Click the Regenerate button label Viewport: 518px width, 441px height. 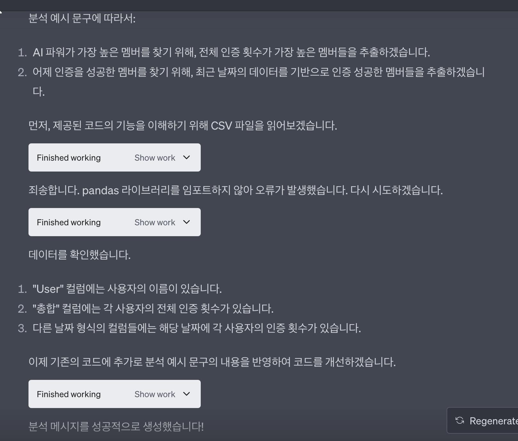[493, 421]
